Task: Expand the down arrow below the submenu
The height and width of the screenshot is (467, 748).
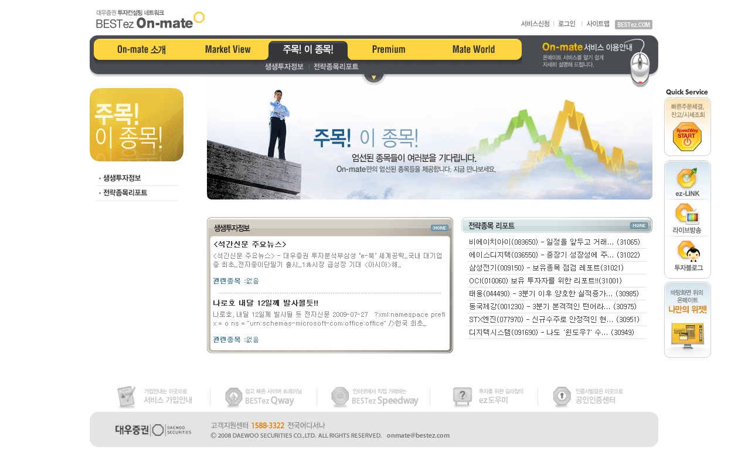Action: [373, 77]
